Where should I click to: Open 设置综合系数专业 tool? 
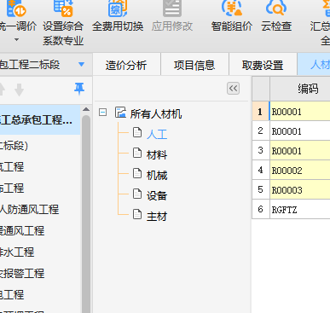pyautogui.click(x=63, y=23)
